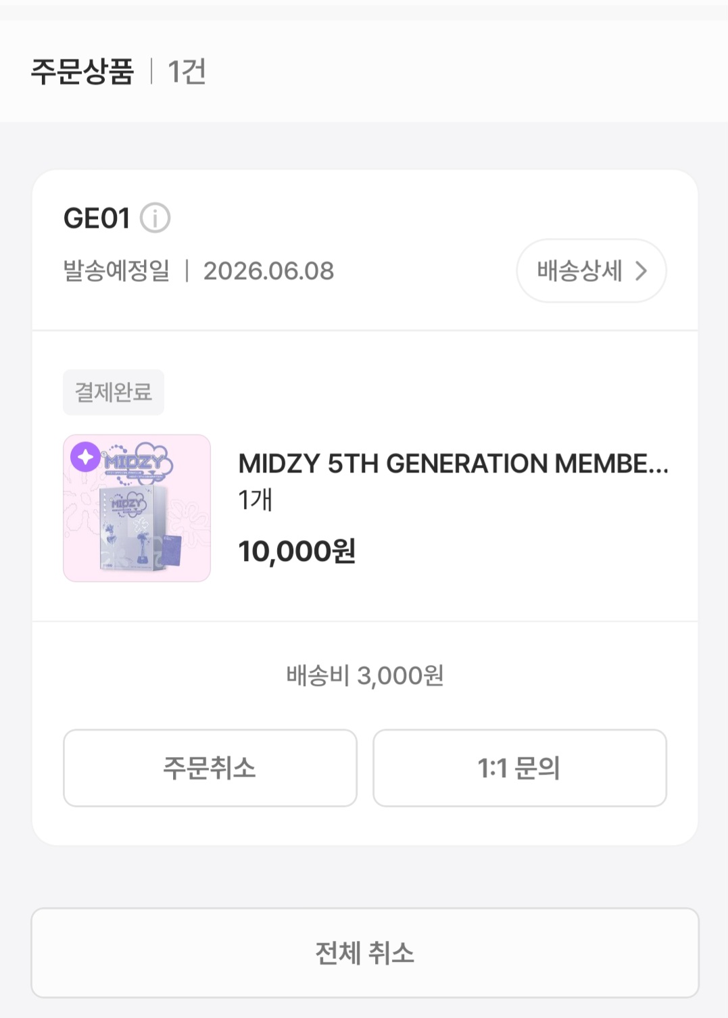Click the 배송비 3,000원 shipping fee text
This screenshot has width=728, height=1018.
point(365,675)
